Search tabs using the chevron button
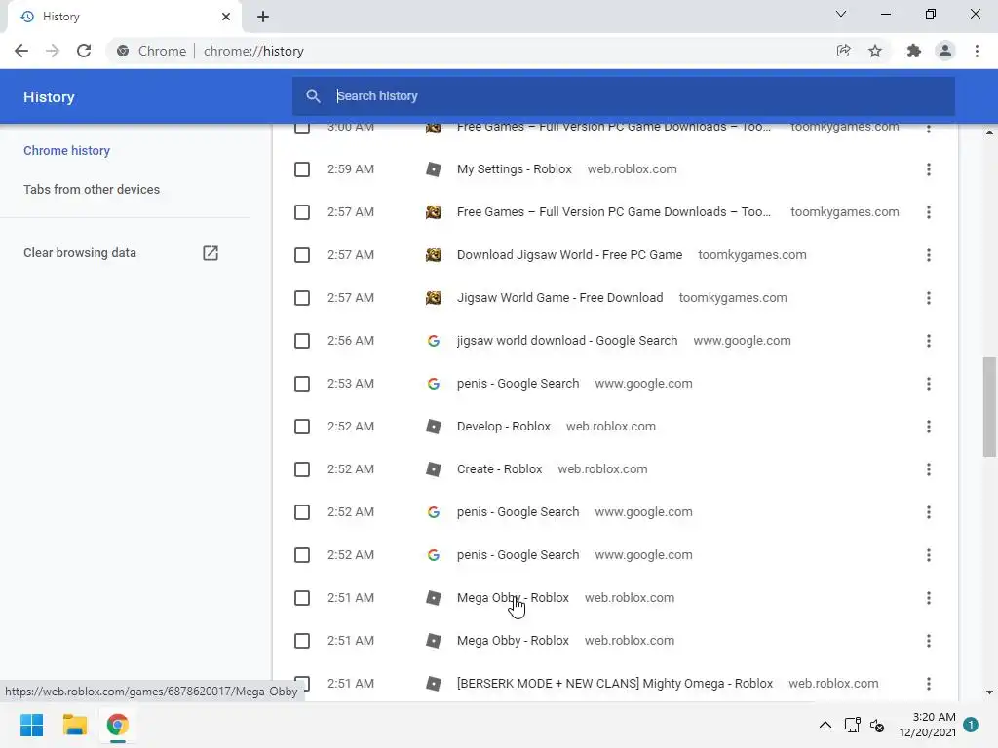 pos(841,14)
